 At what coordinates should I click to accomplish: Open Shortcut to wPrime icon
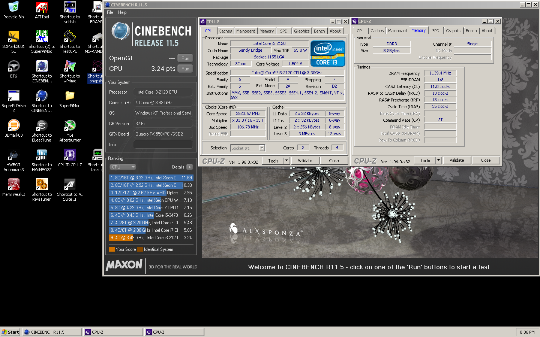(70, 72)
